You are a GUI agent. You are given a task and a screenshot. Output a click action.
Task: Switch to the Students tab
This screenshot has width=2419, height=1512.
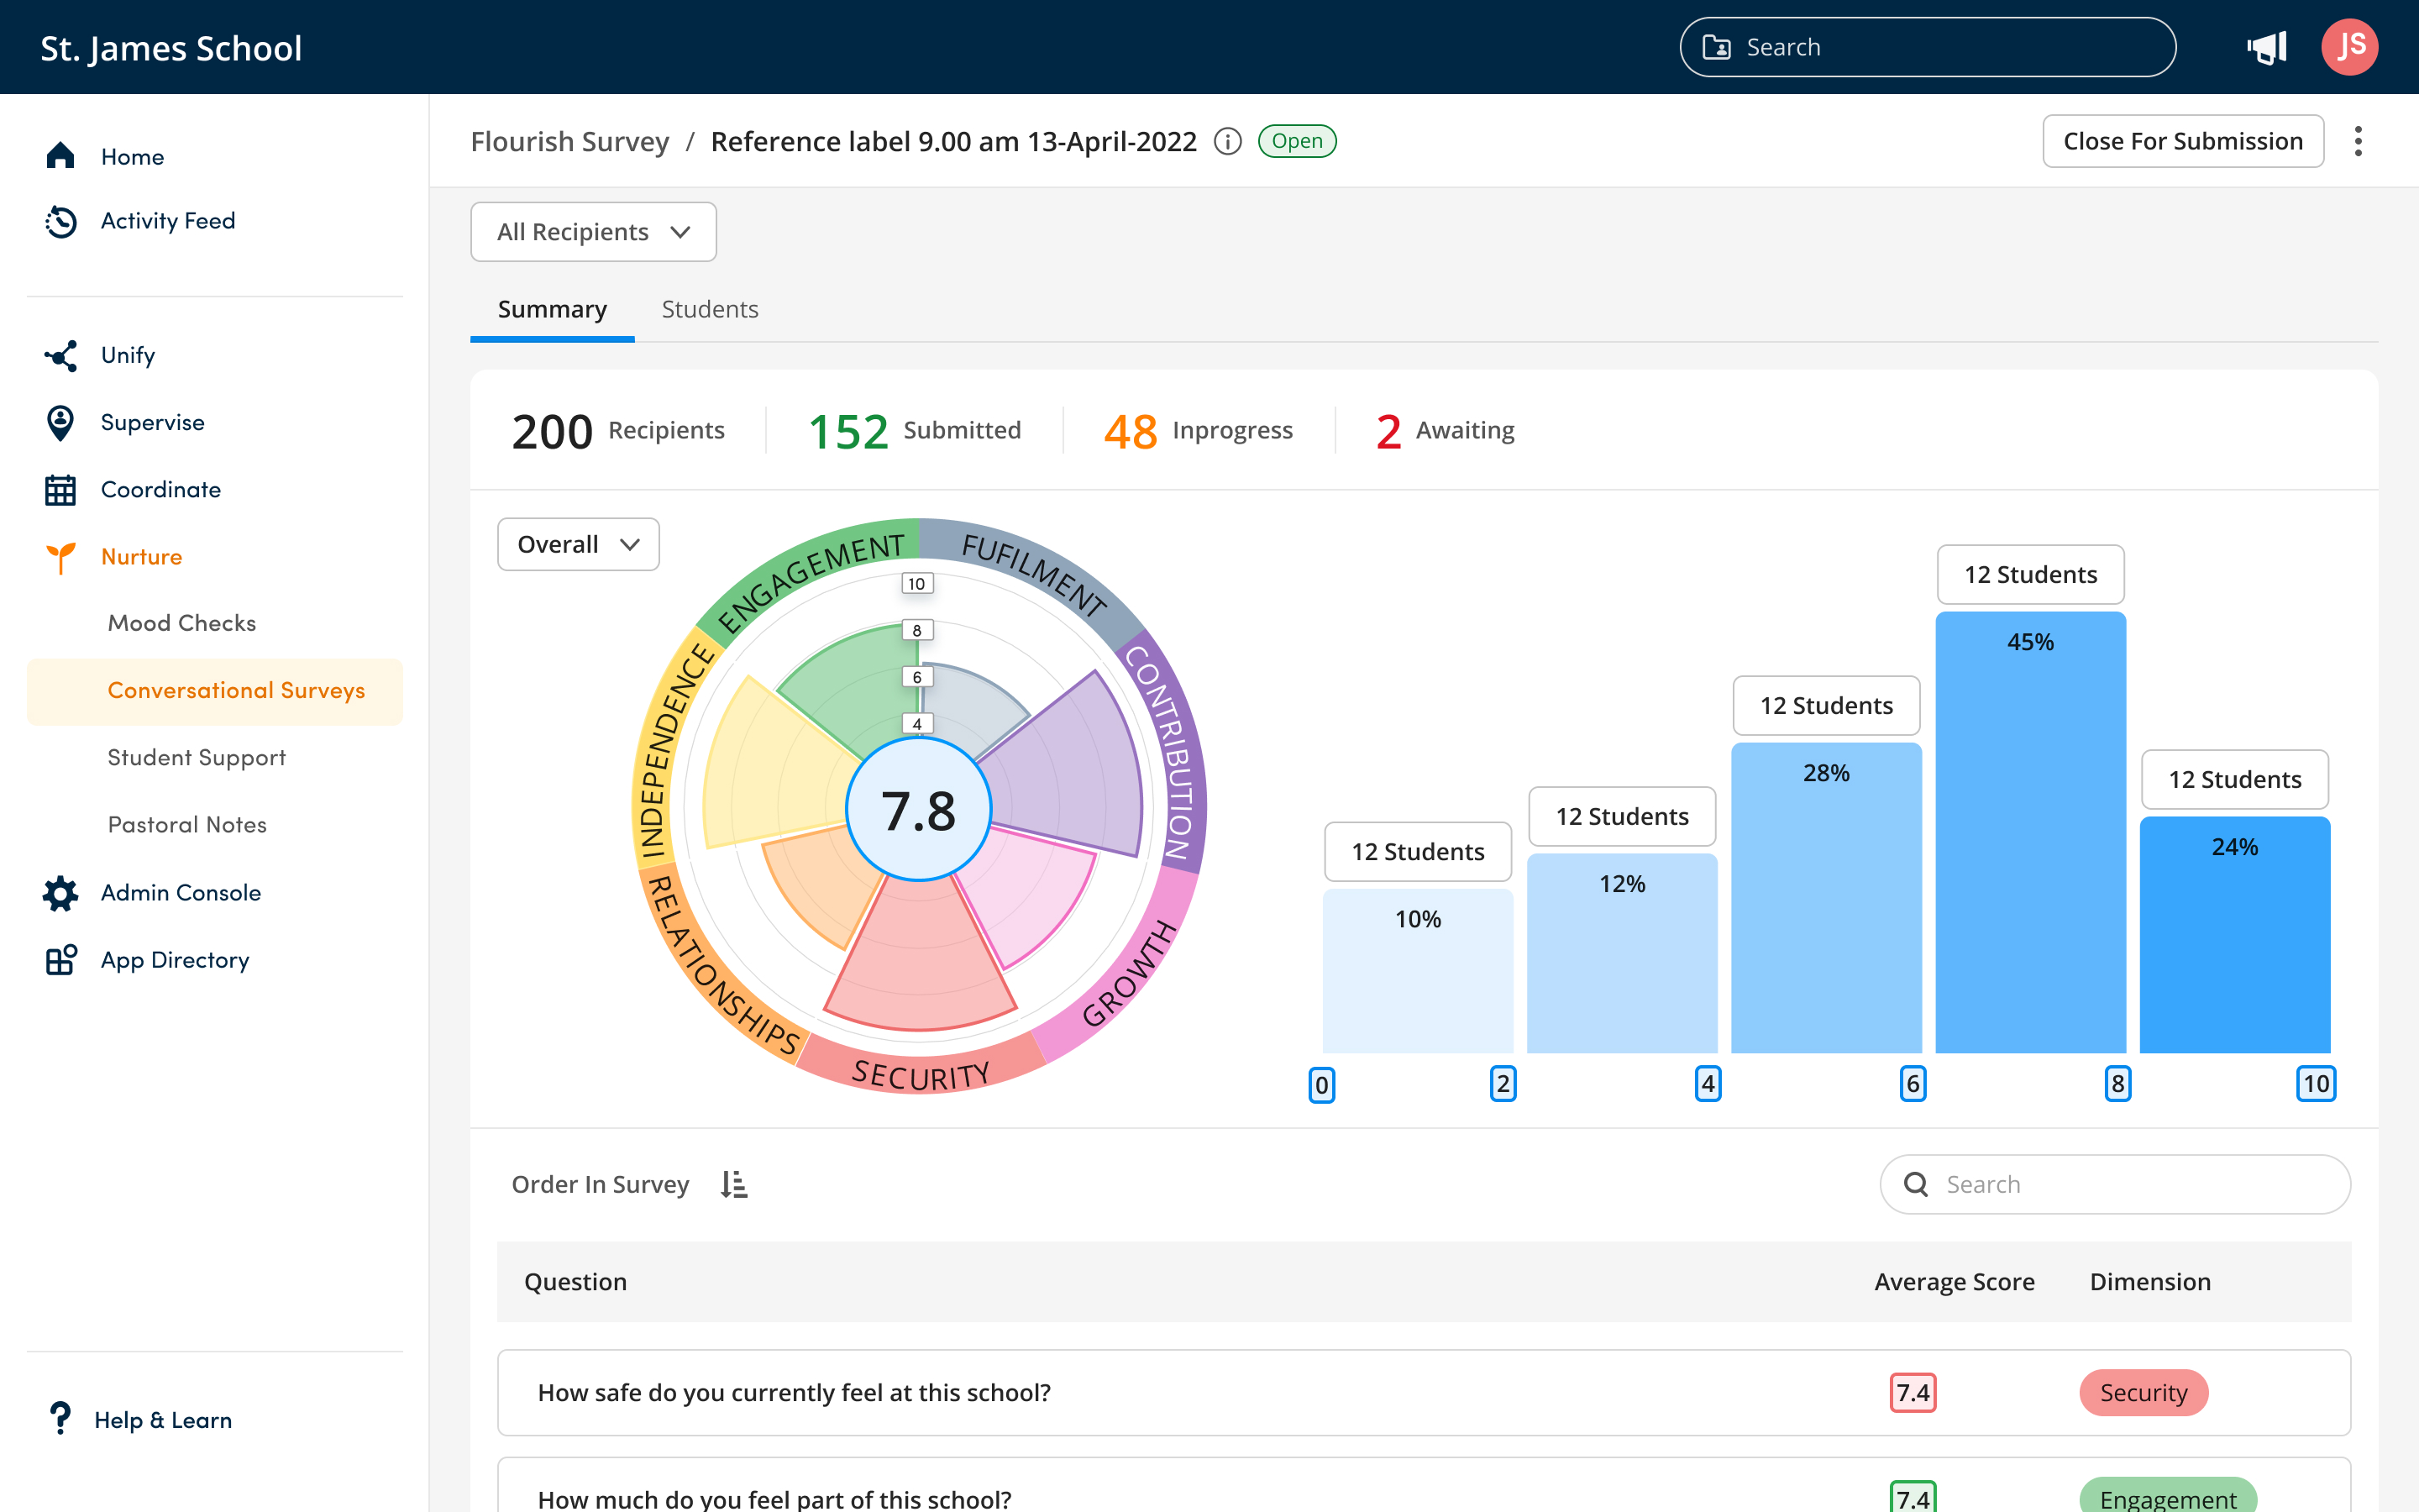coord(710,309)
